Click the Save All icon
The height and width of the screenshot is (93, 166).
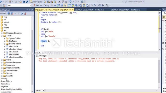[x=27, y=2]
